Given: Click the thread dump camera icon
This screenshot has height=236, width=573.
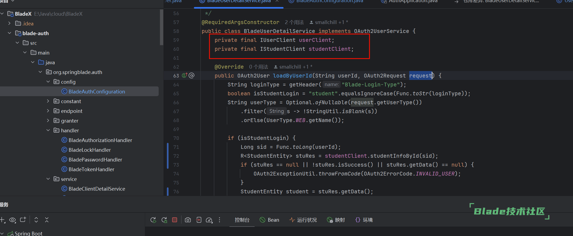Looking at the screenshot, I should click(x=188, y=220).
